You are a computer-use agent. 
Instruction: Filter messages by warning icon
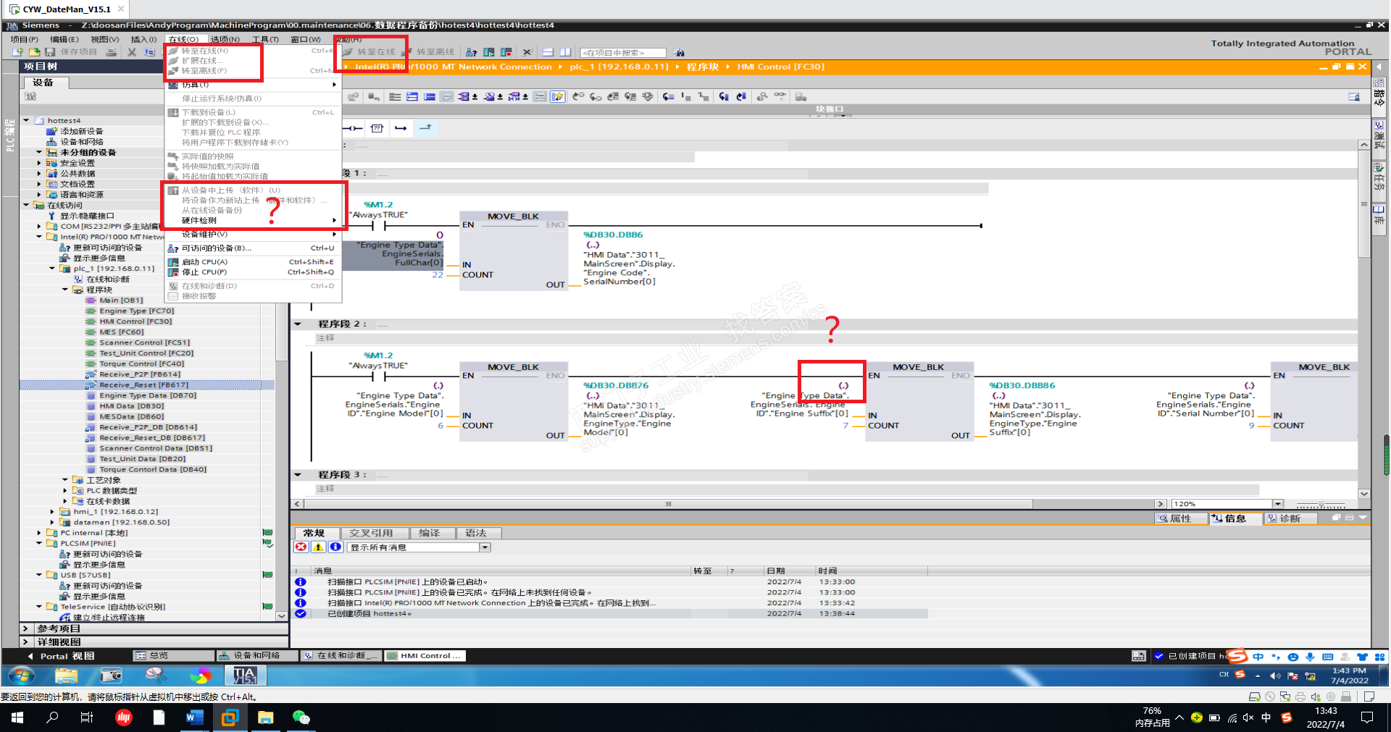[x=318, y=547]
